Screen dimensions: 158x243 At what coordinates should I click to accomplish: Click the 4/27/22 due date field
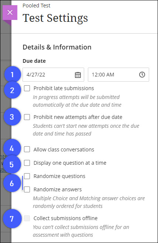click(x=53, y=75)
